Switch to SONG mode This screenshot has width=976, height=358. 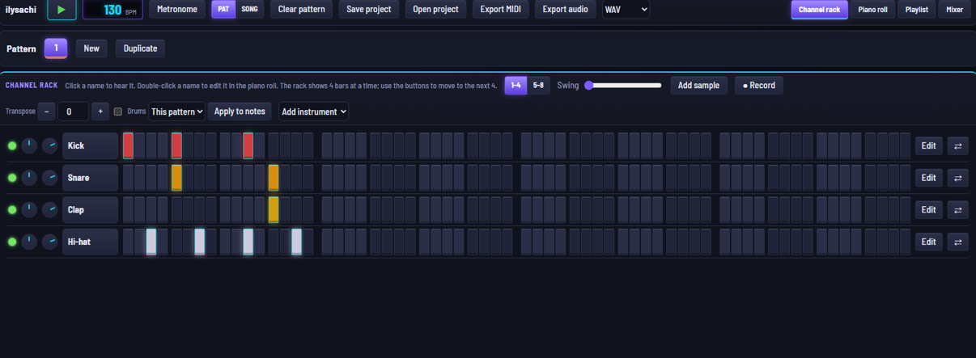[x=250, y=10]
